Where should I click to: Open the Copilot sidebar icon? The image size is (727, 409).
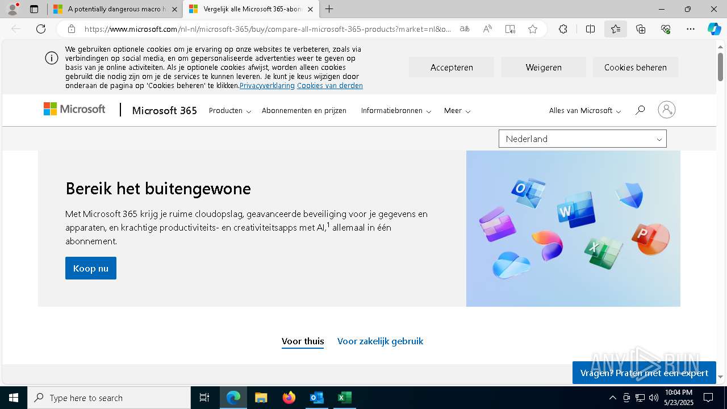pos(714,29)
